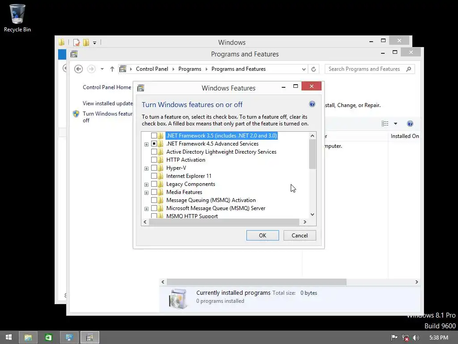Open the address bar history dropdown
This screenshot has height=344, width=458.
point(304,69)
